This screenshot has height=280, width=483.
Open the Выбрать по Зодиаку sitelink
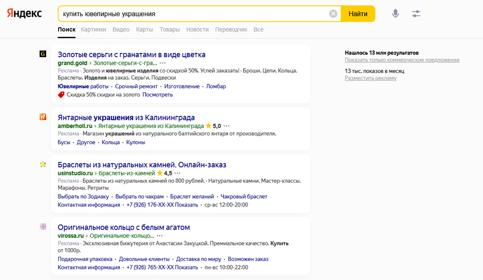(x=83, y=197)
